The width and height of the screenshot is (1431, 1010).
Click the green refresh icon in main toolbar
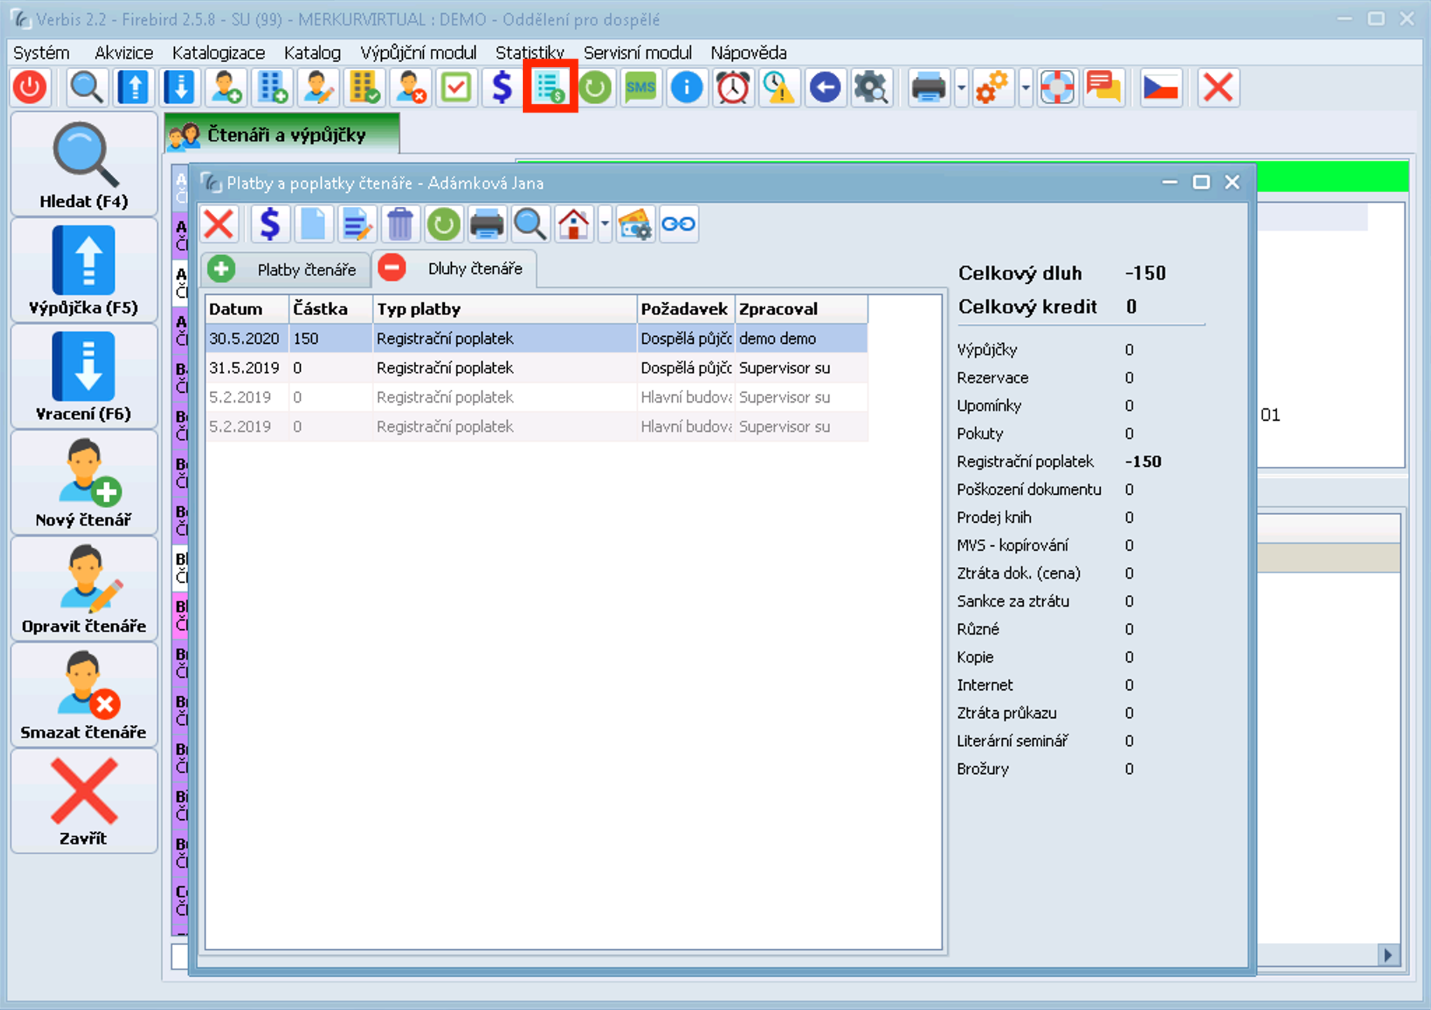click(x=595, y=88)
